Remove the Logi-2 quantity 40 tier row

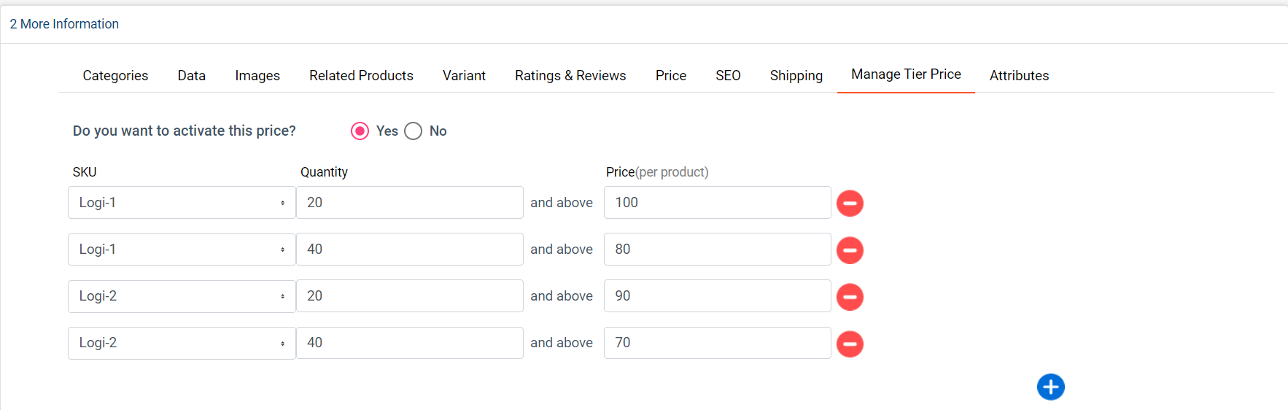click(850, 343)
